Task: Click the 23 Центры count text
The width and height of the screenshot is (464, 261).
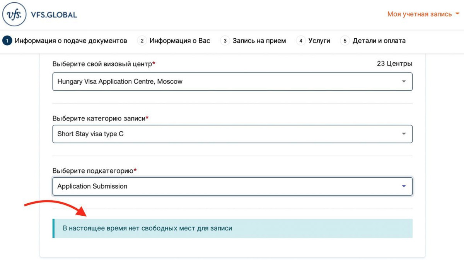Action: [x=394, y=64]
